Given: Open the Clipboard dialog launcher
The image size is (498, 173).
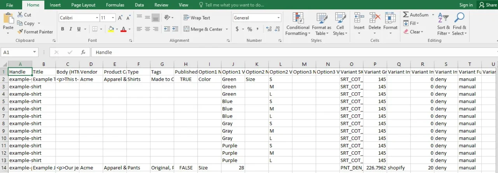Looking at the screenshot, I should (54, 40).
